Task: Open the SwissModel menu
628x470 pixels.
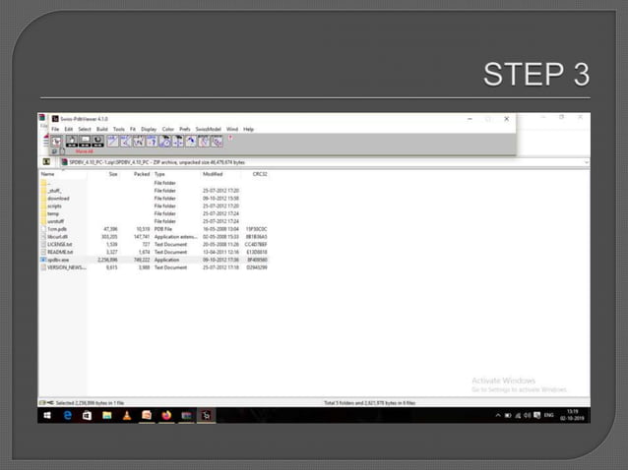Action: point(209,129)
